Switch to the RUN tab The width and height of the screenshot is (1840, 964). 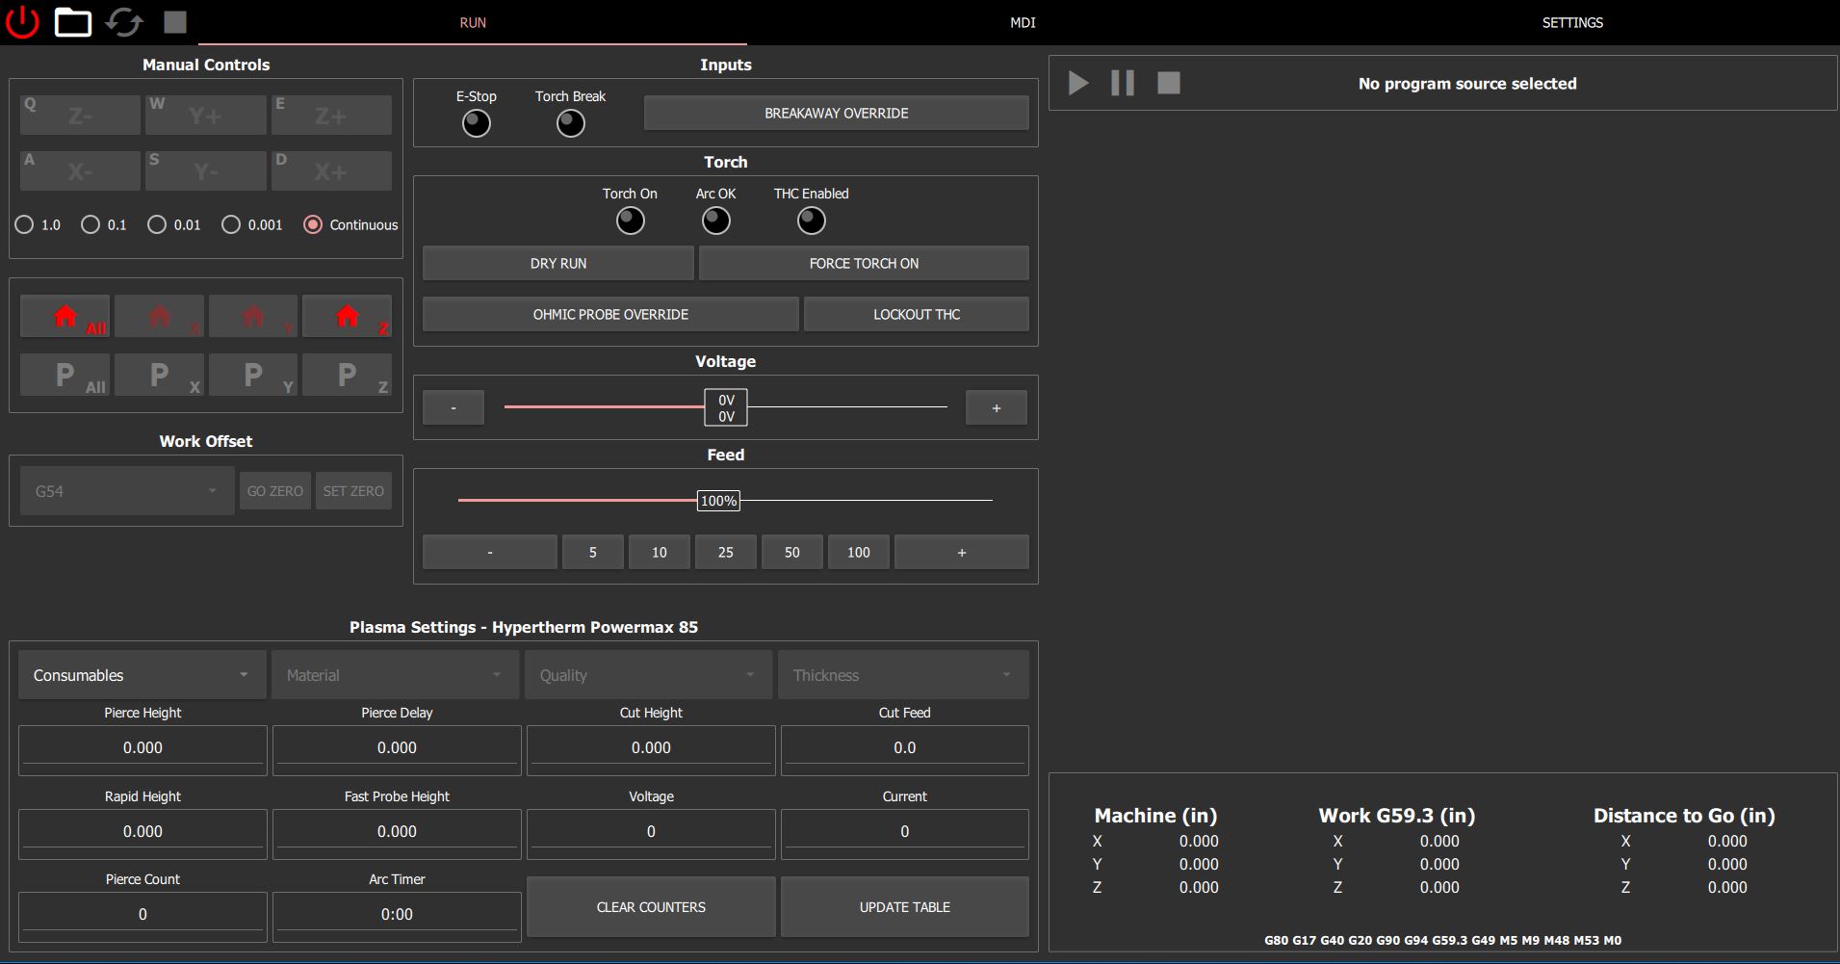tap(473, 22)
